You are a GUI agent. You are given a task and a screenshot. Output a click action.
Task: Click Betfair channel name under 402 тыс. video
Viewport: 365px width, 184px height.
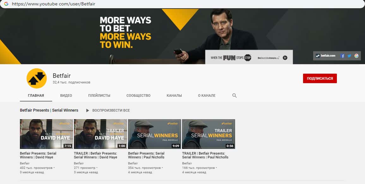[25, 163]
